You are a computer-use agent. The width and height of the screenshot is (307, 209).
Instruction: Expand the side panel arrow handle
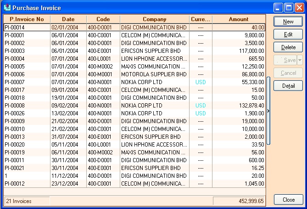point(268,111)
